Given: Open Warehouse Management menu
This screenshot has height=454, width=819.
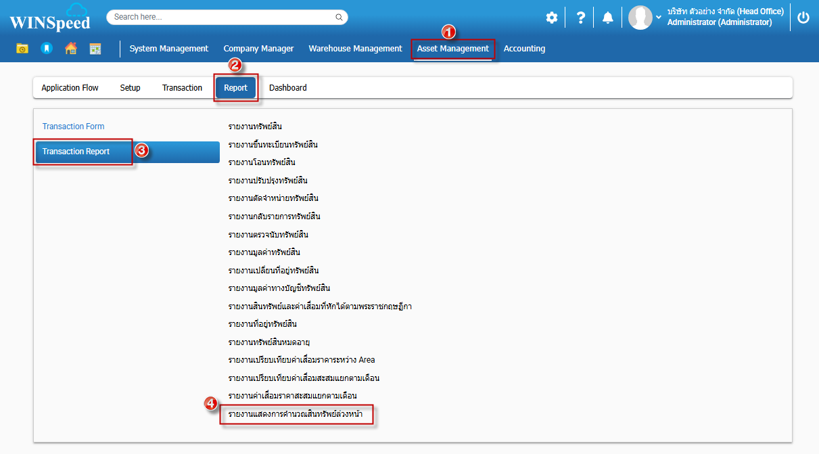Looking at the screenshot, I should 355,49.
